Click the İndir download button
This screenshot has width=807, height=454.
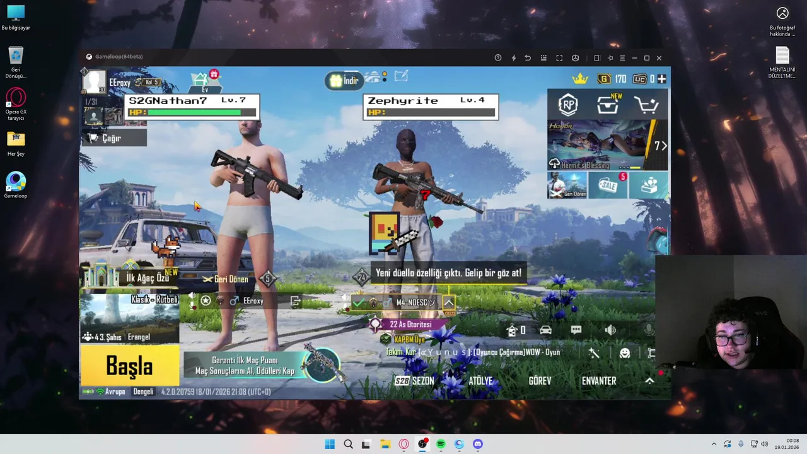pyautogui.click(x=344, y=81)
